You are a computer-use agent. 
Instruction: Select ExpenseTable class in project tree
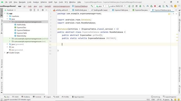(22, 33)
